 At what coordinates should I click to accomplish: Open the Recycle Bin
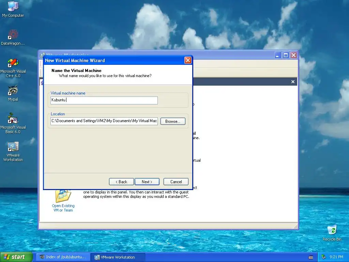(332, 233)
